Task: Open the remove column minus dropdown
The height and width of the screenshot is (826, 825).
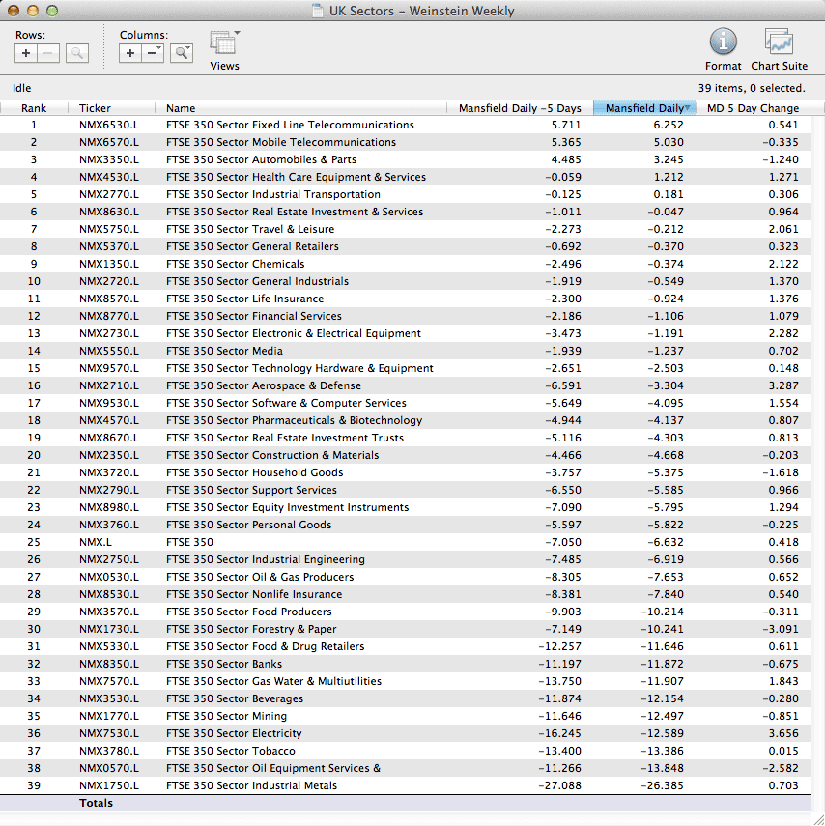Action: pyautogui.click(x=154, y=53)
